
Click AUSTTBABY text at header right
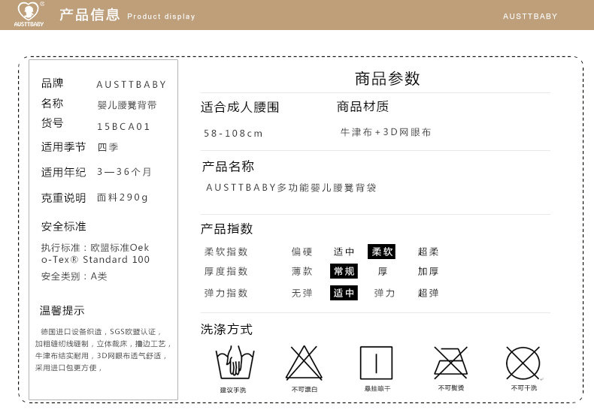[x=530, y=17]
